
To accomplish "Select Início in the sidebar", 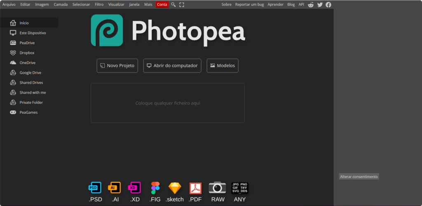I will (x=29, y=23).
